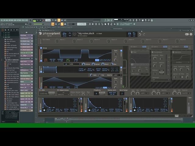Click the Master pitch semi cents field
This screenshot has width=195, height=146.
[x=112, y=93]
